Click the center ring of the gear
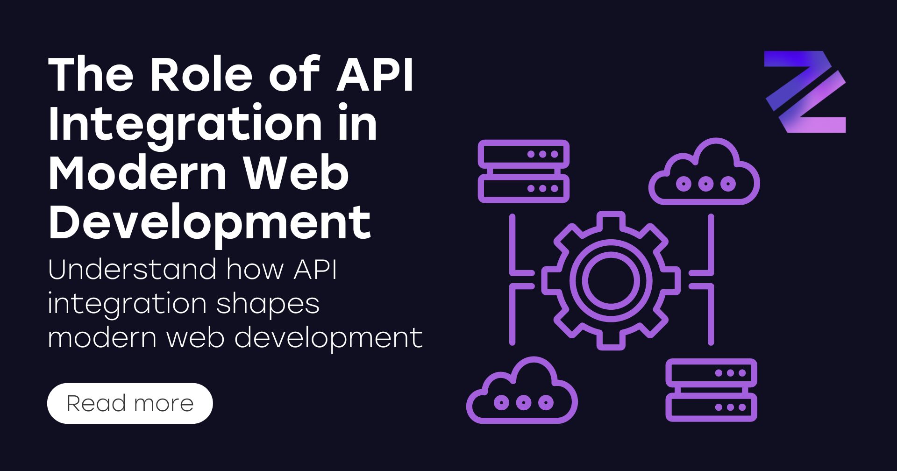Image resolution: width=897 pixels, height=471 pixels. [x=611, y=280]
